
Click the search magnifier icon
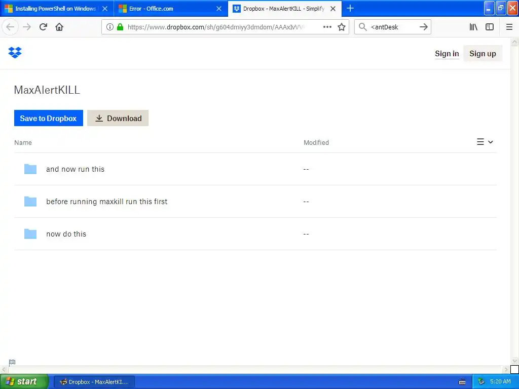click(363, 27)
